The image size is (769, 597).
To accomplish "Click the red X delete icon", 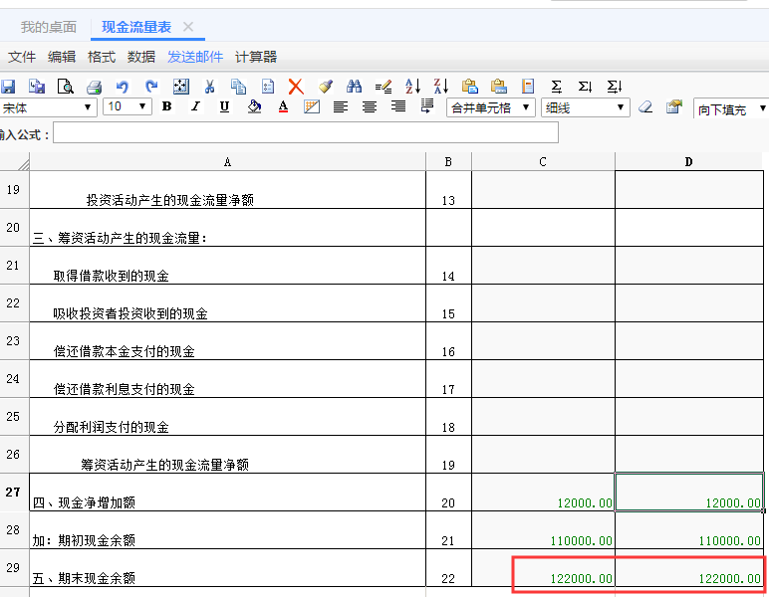I will pos(296,87).
